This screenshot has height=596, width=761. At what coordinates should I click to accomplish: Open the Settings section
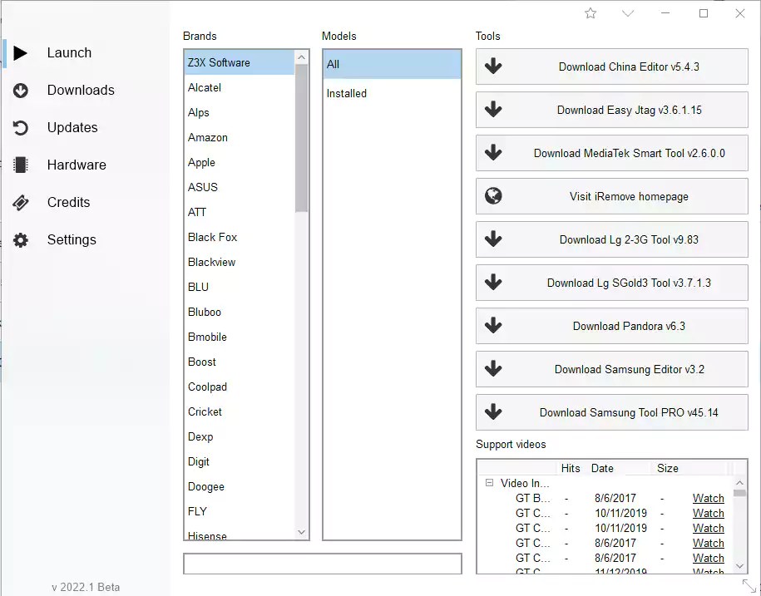pos(72,239)
